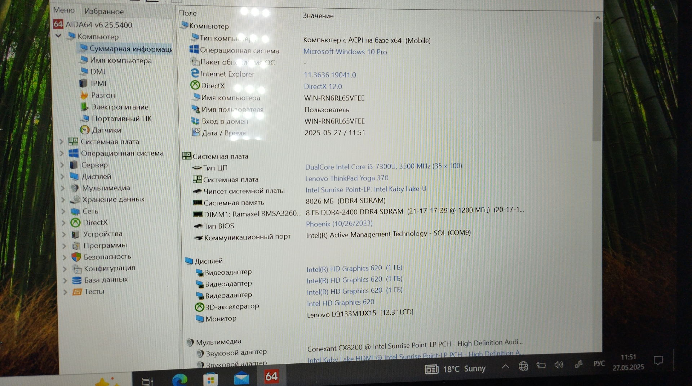The height and width of the screenshot is (386, 692).
Task: Select Портативный ПК in the tree
Action: pos(121,118)
